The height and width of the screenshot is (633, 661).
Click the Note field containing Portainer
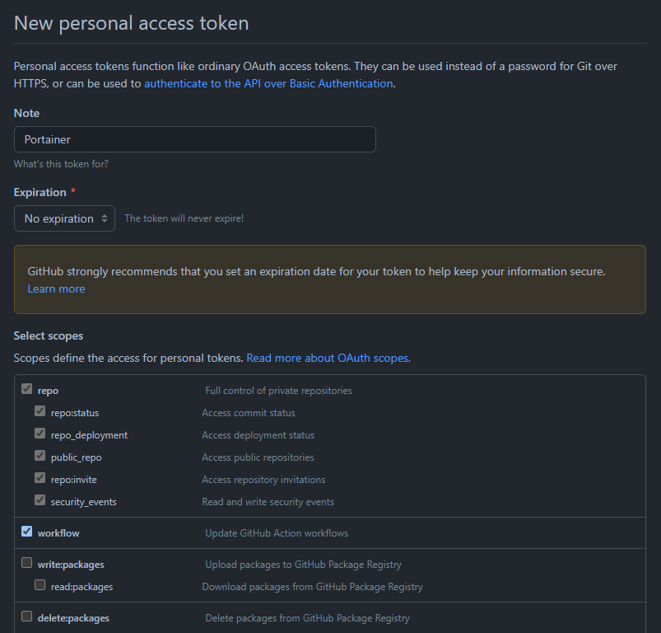[x=195, y=139]
